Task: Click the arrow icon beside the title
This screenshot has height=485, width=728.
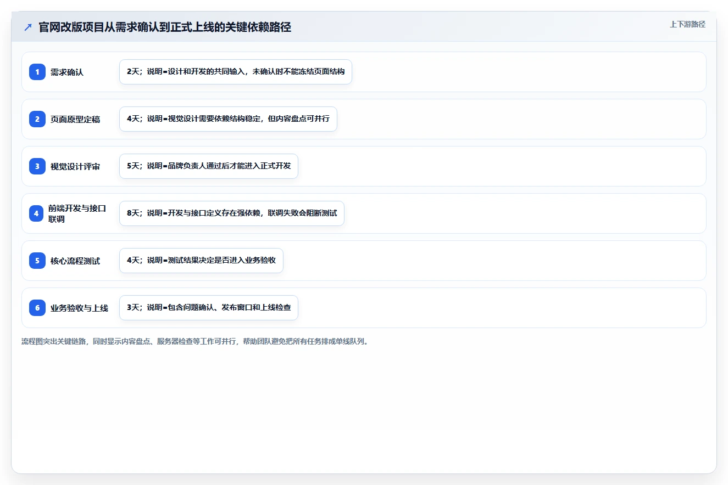Action: tap(28, 27)
